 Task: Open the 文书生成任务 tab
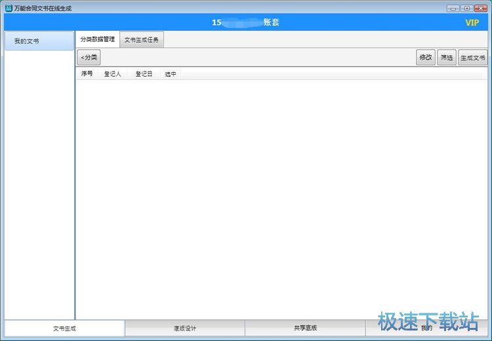pyautogui.click(x=142, y=40)
